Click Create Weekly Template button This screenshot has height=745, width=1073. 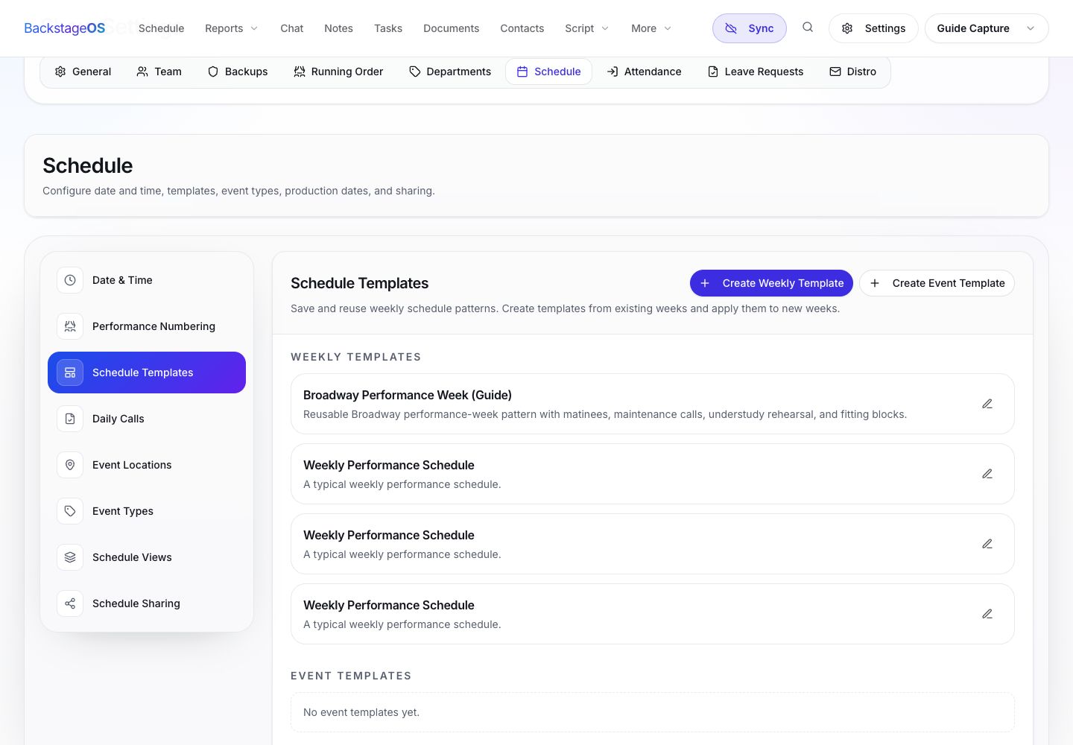771,283
